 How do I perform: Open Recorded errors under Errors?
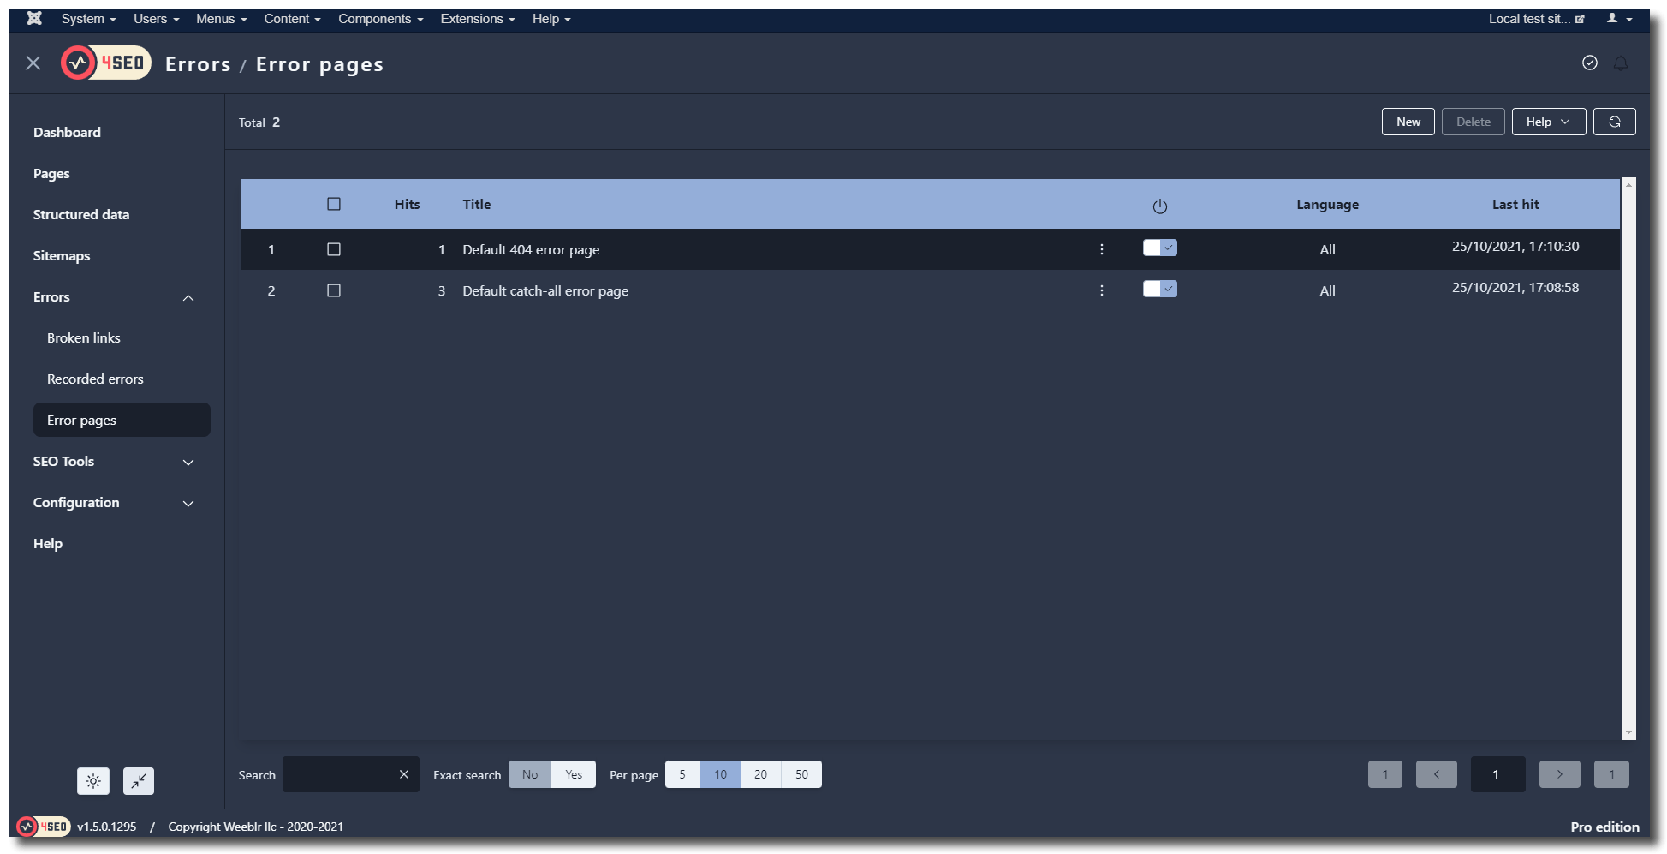coord(95,379)
